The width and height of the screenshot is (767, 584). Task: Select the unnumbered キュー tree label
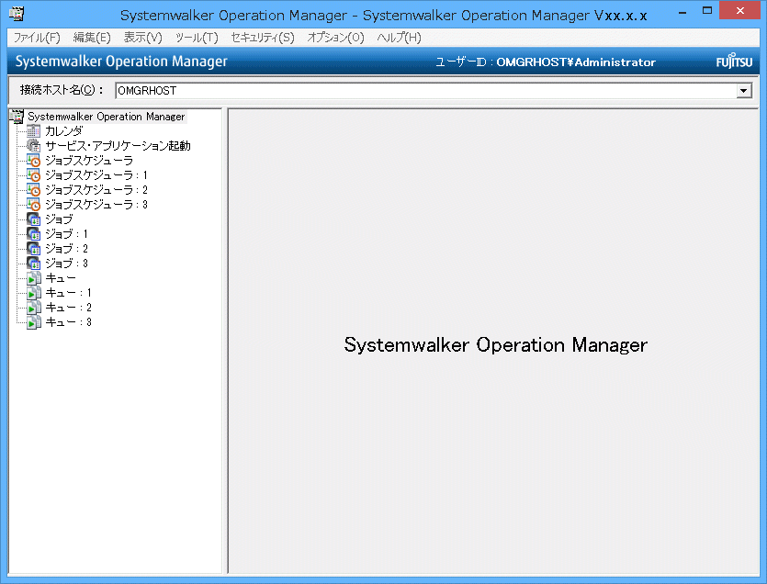(x=61, y=278)
